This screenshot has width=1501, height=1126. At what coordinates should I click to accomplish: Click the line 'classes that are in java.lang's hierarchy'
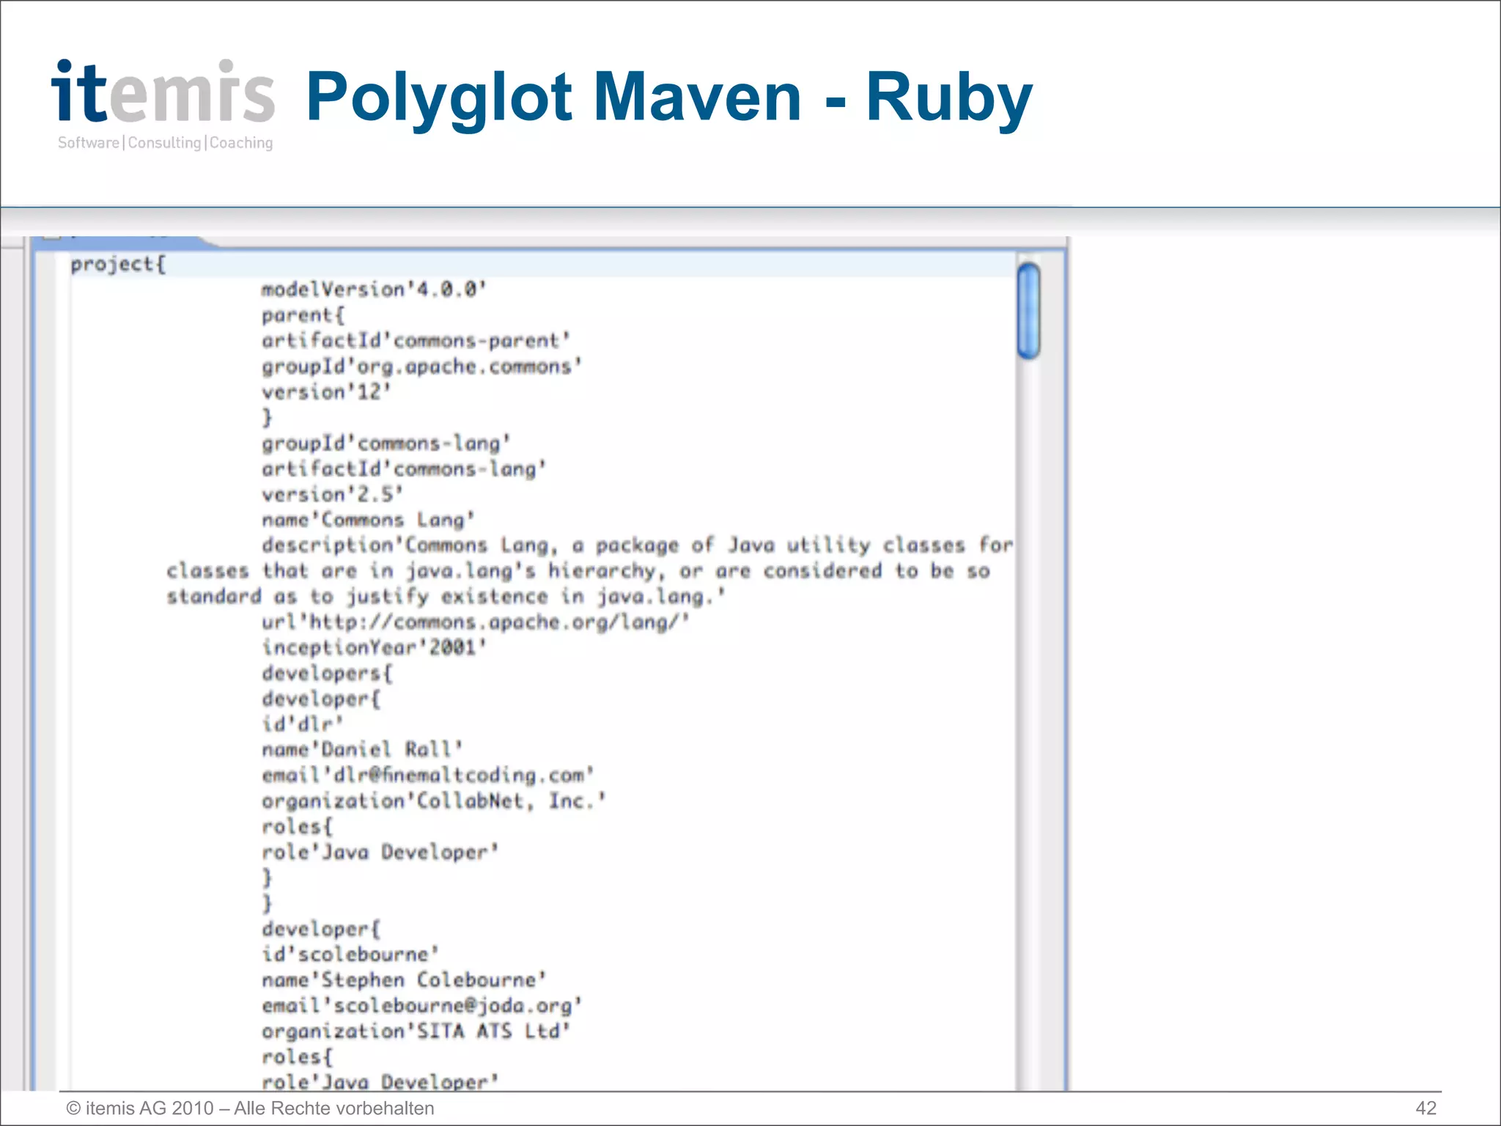click(578, 571)
